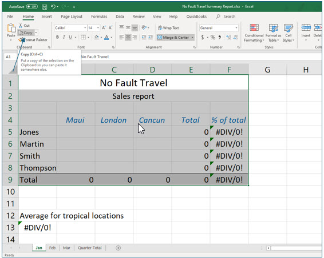Open the Calibri font name dropdown
Viewport: 324px width, 258px height.
click(x=85, y=28)
